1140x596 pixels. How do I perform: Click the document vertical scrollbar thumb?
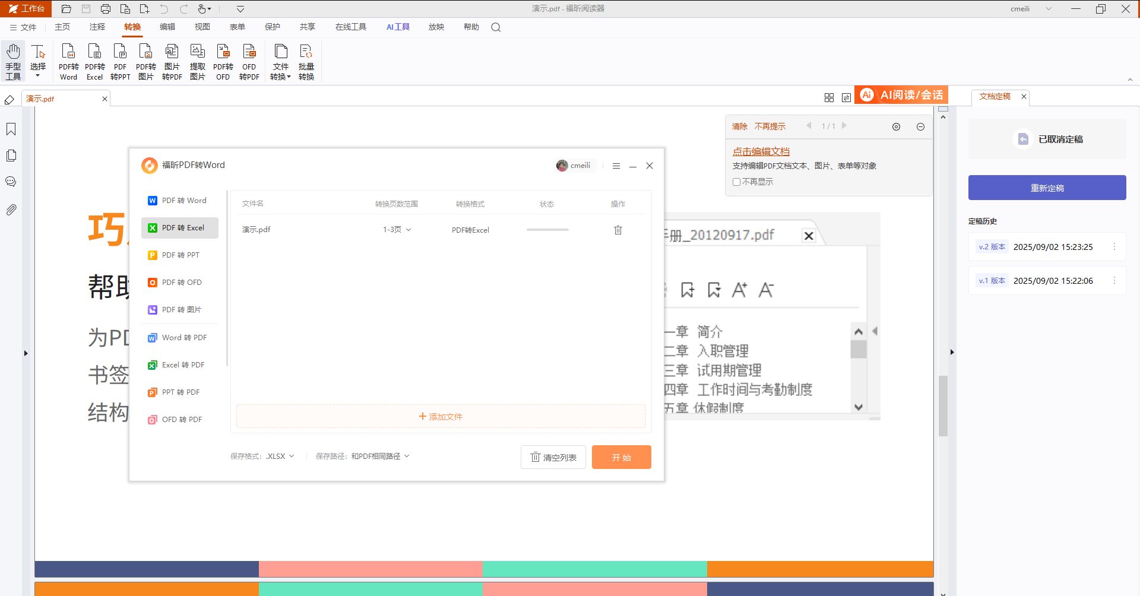943,406
